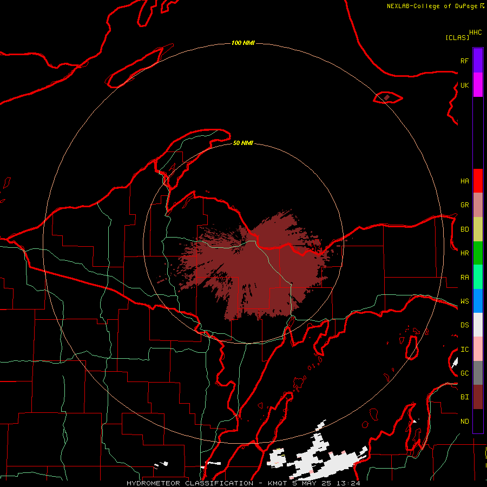
Task: Click the '100 NMI' range ring label
Action: pos(243,43)
